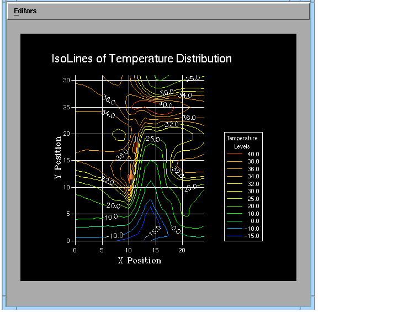
Task: Click the 0.0 entry in the legend
Action: point(254,221)
